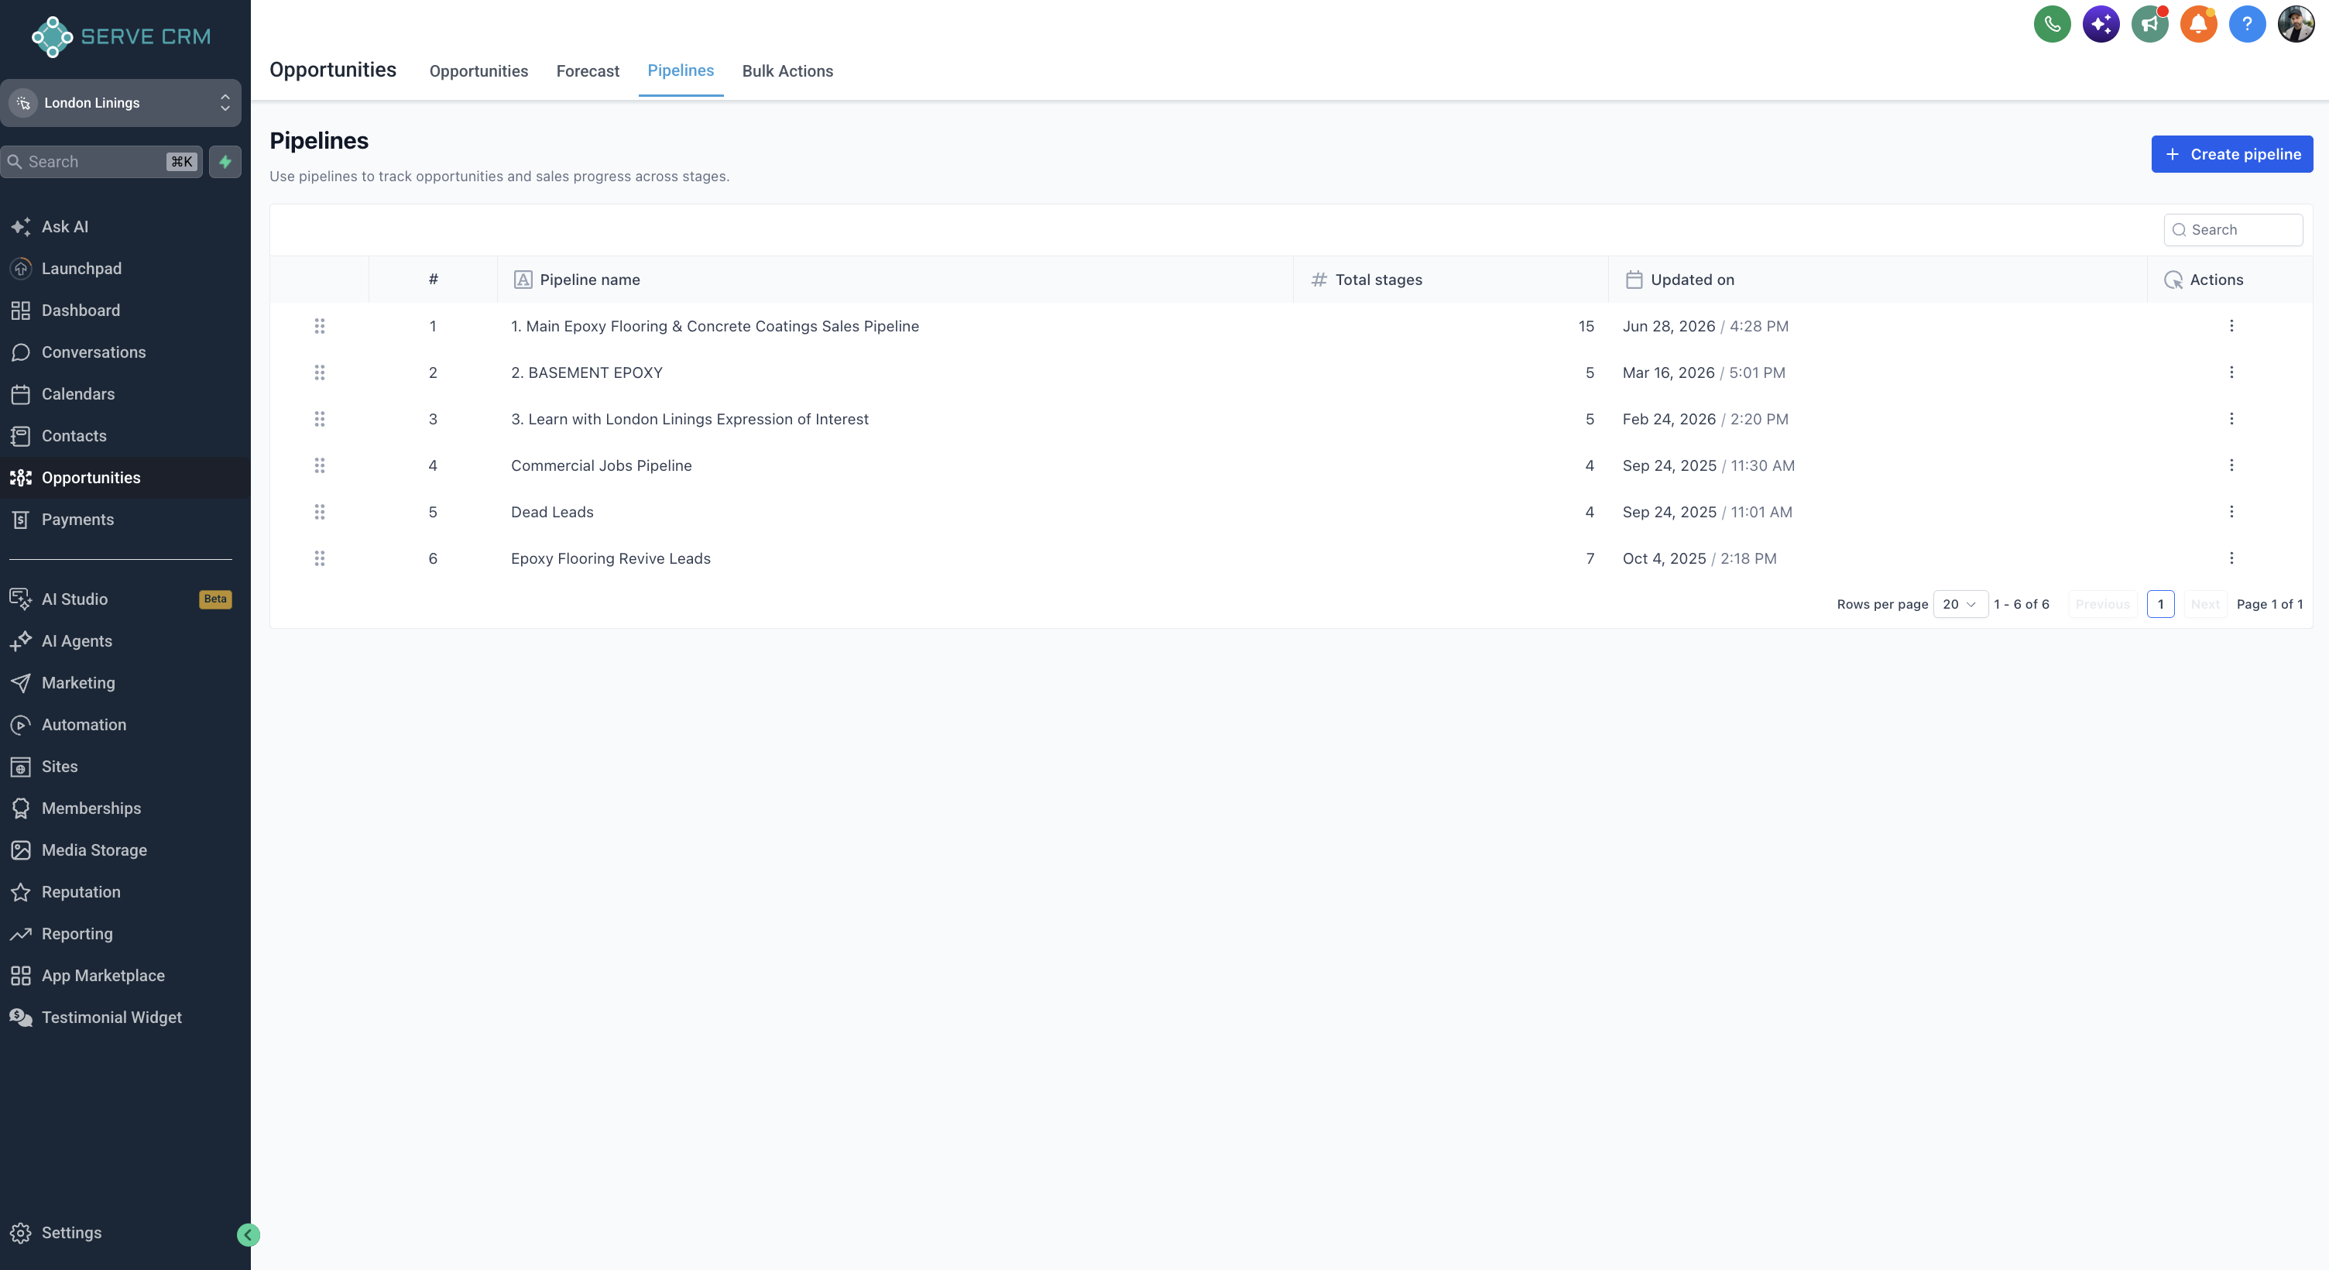Open actions menu for Dead Leads pipeline
Image resolution: width=2329 pixels, height=1270 pixels.
2231,512
